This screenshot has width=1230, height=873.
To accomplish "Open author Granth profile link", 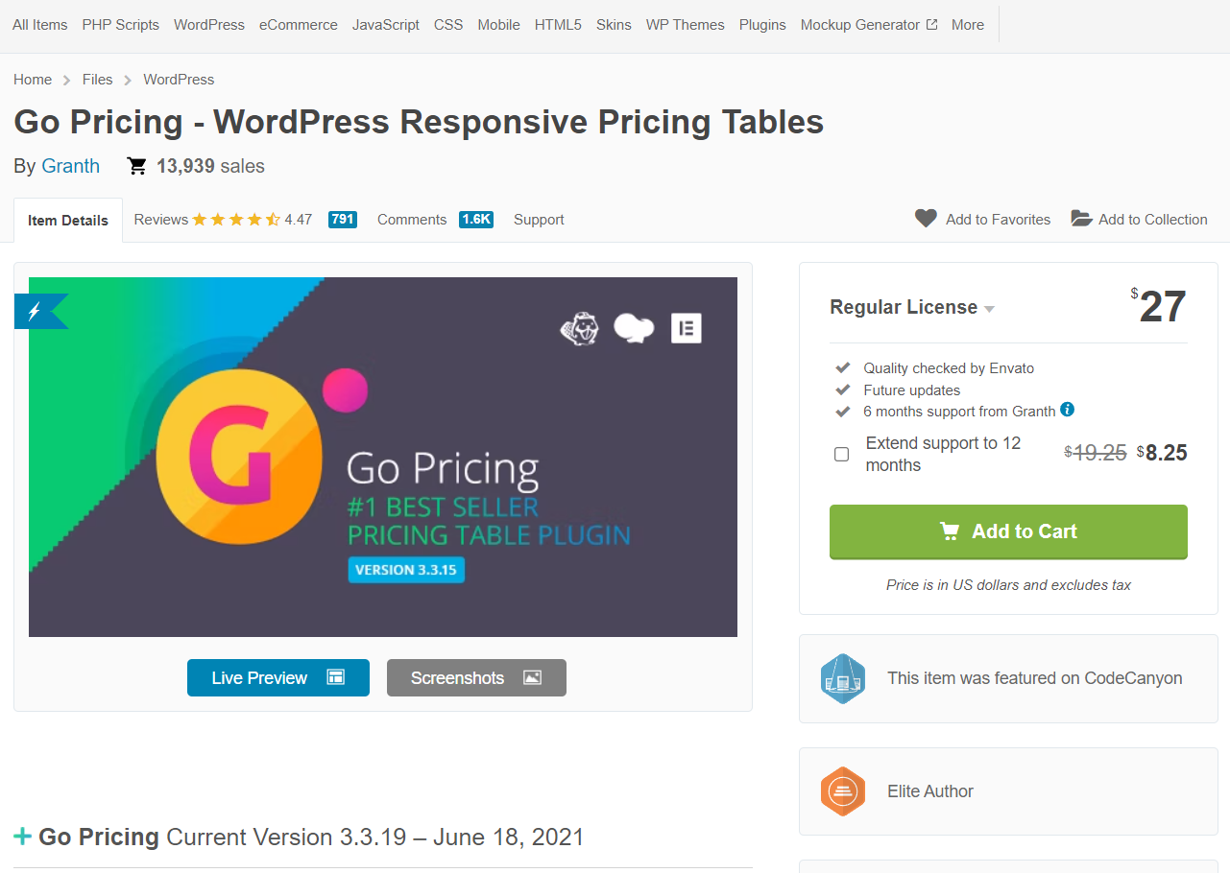I will point(71,166).
